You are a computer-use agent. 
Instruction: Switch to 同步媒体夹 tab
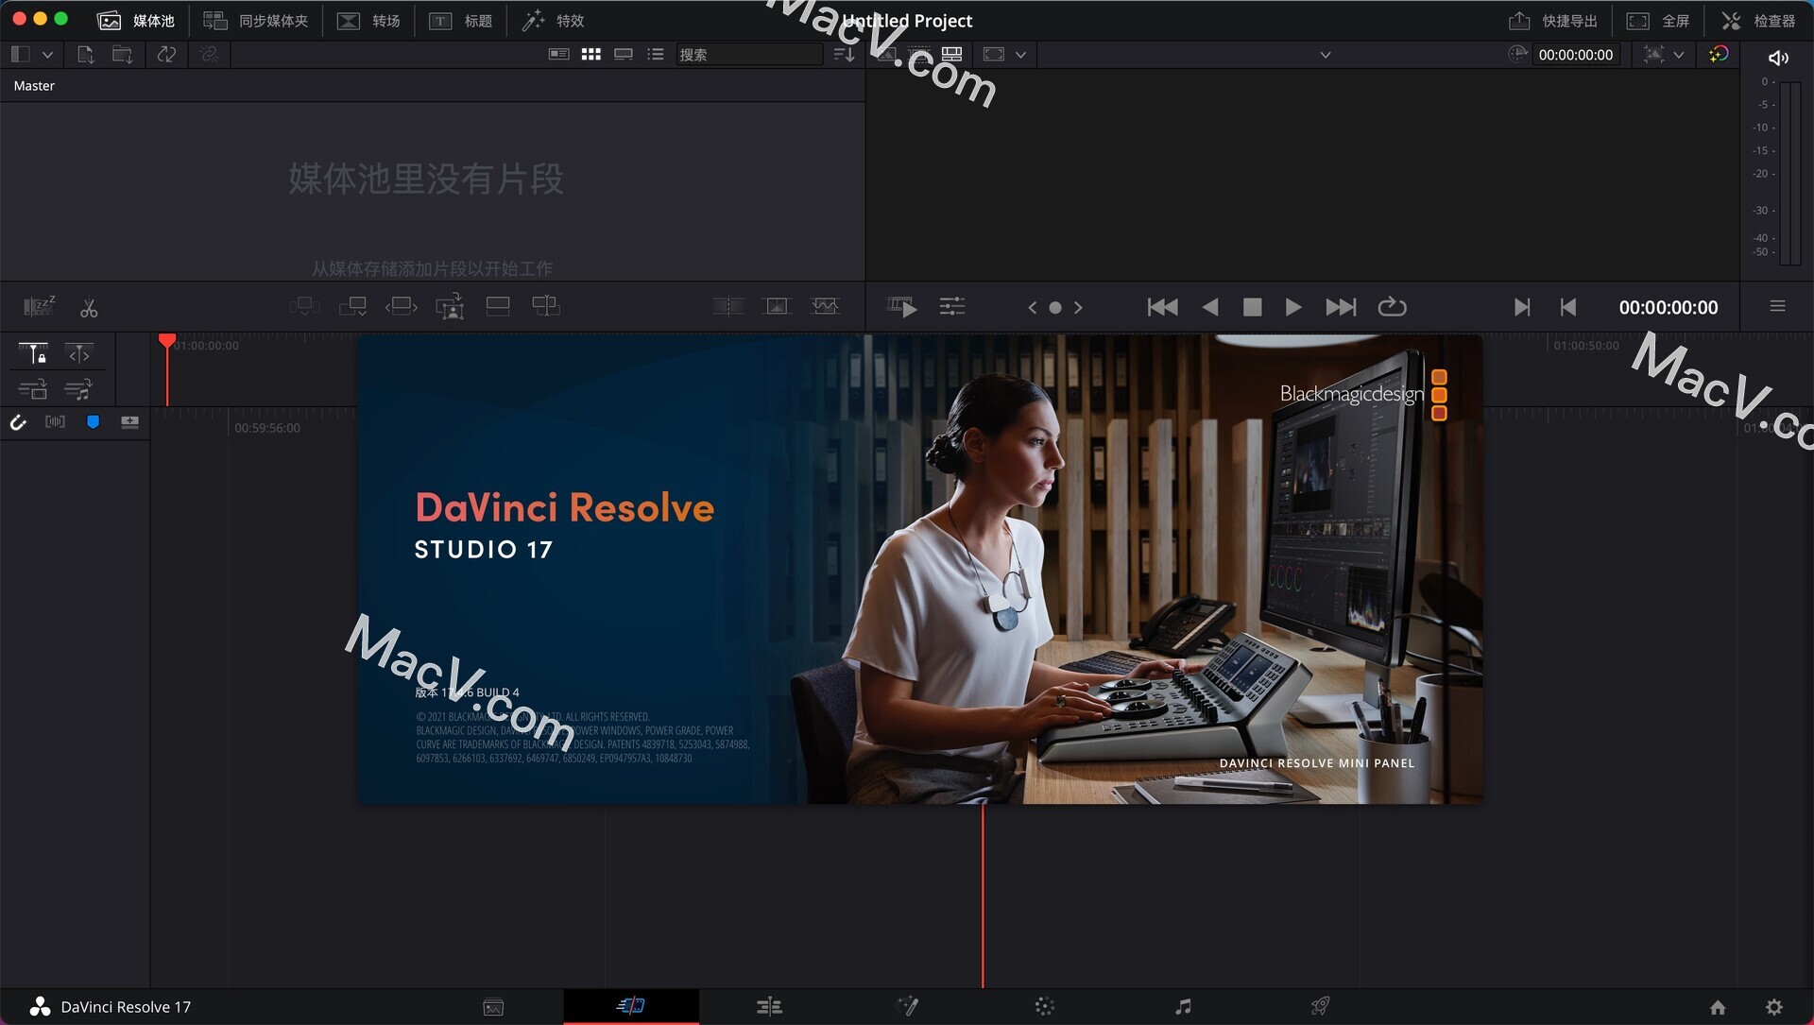coord(255,20)
